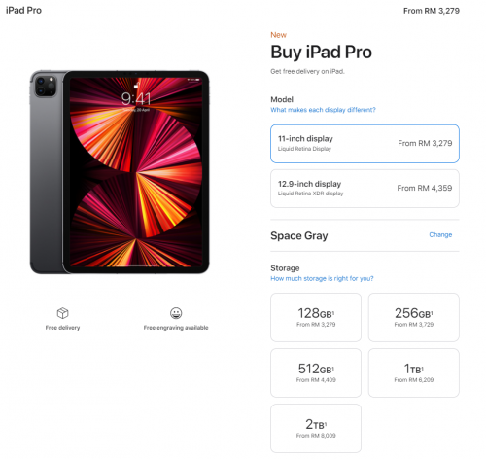Choose 2TB storage option
The width and height of the screenshot is (486, 459).
point(316,428)
